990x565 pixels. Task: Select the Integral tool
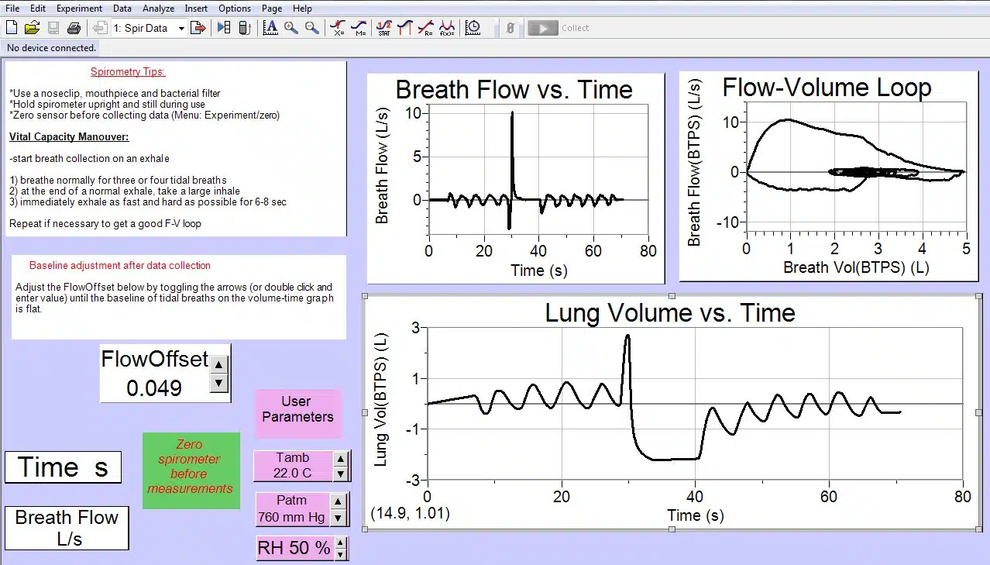(404, 27)
